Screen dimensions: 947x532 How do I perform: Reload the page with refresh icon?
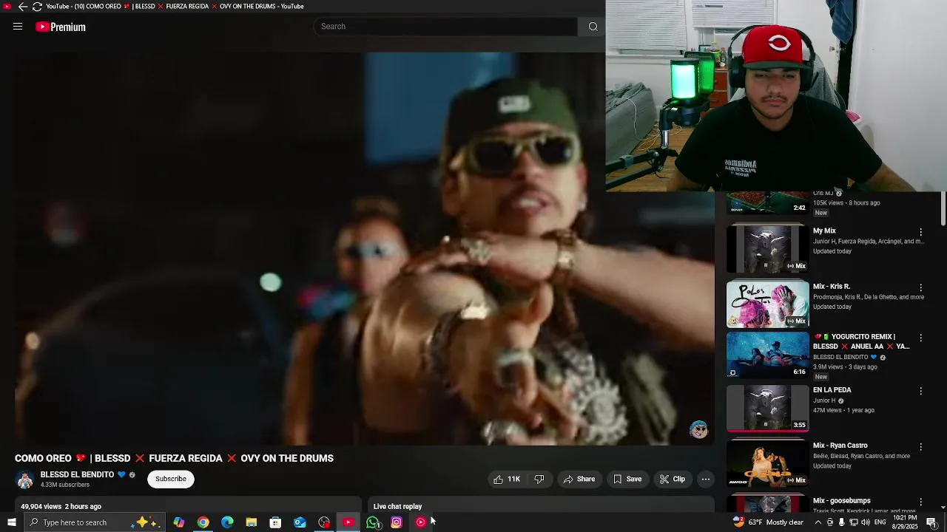click(x=37, y=7)
